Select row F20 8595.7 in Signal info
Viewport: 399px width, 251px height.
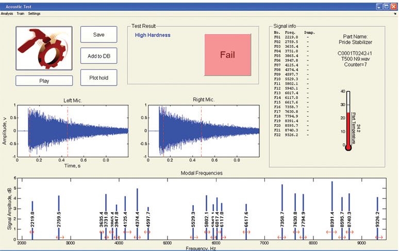point(292,125)
